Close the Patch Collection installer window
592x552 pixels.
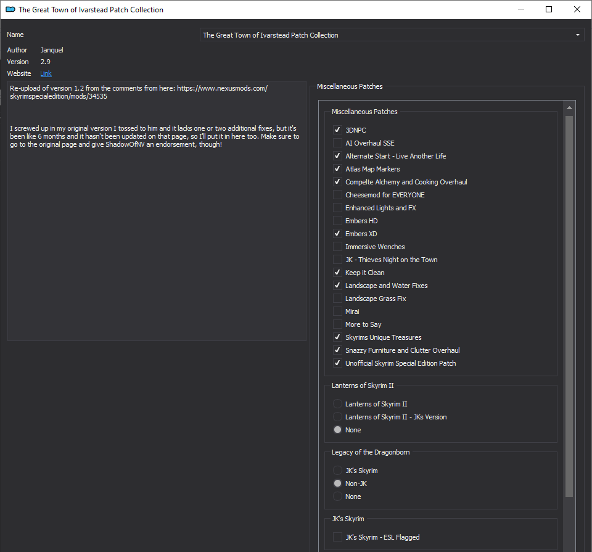tap(577, 9)
